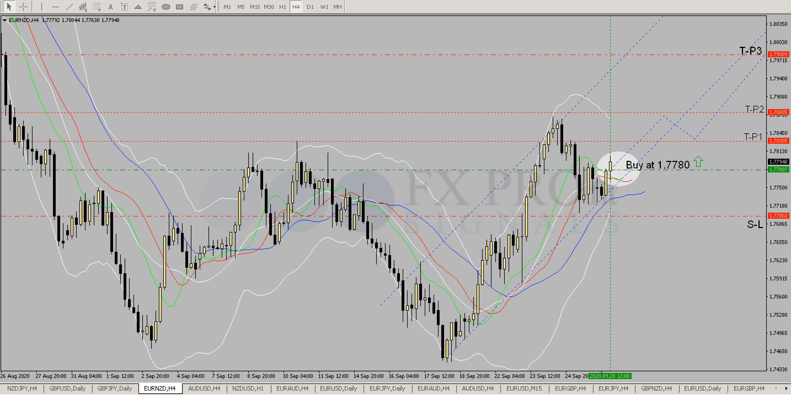Choose the Fibonacci retracement tool
Viewport: 791px width, 395px height.
click(x=97, y=6)
